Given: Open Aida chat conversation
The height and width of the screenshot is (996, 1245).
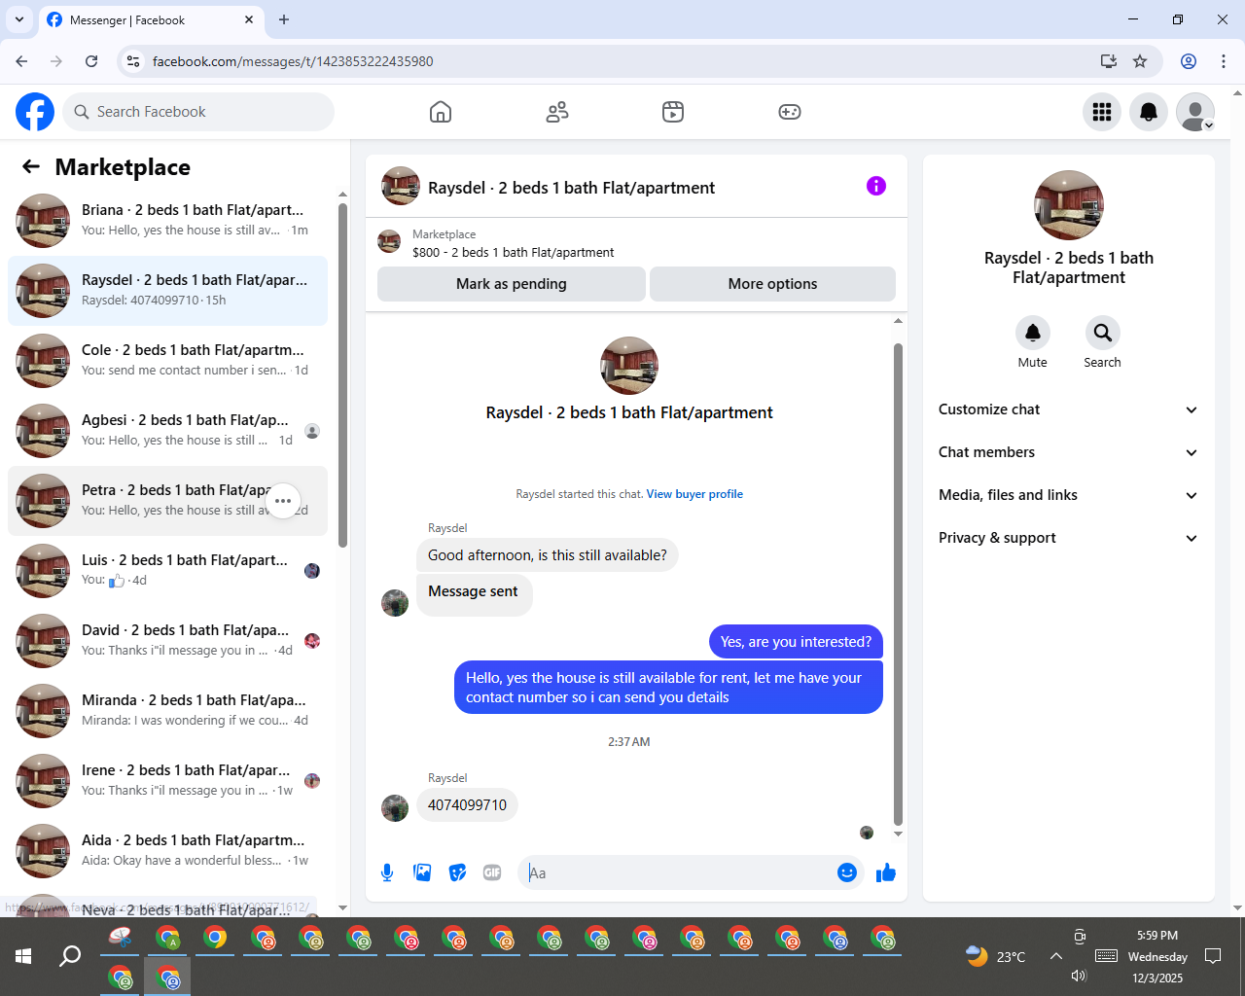Looking at the screenshot, I should point(167,851).
